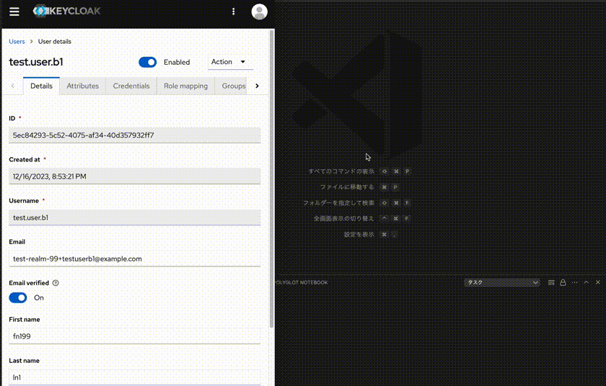Open the kebab options menu in Keycloak header
606x386 pixels.
pos(234,12)
